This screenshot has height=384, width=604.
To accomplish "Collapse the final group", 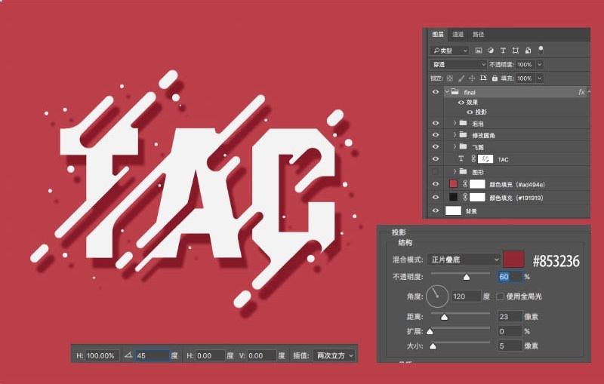I will [x=447, y=91].
